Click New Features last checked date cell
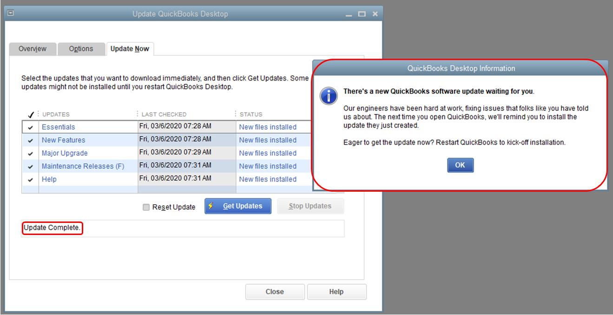Viewport: 613px width, 315px height. pos(187,140)
